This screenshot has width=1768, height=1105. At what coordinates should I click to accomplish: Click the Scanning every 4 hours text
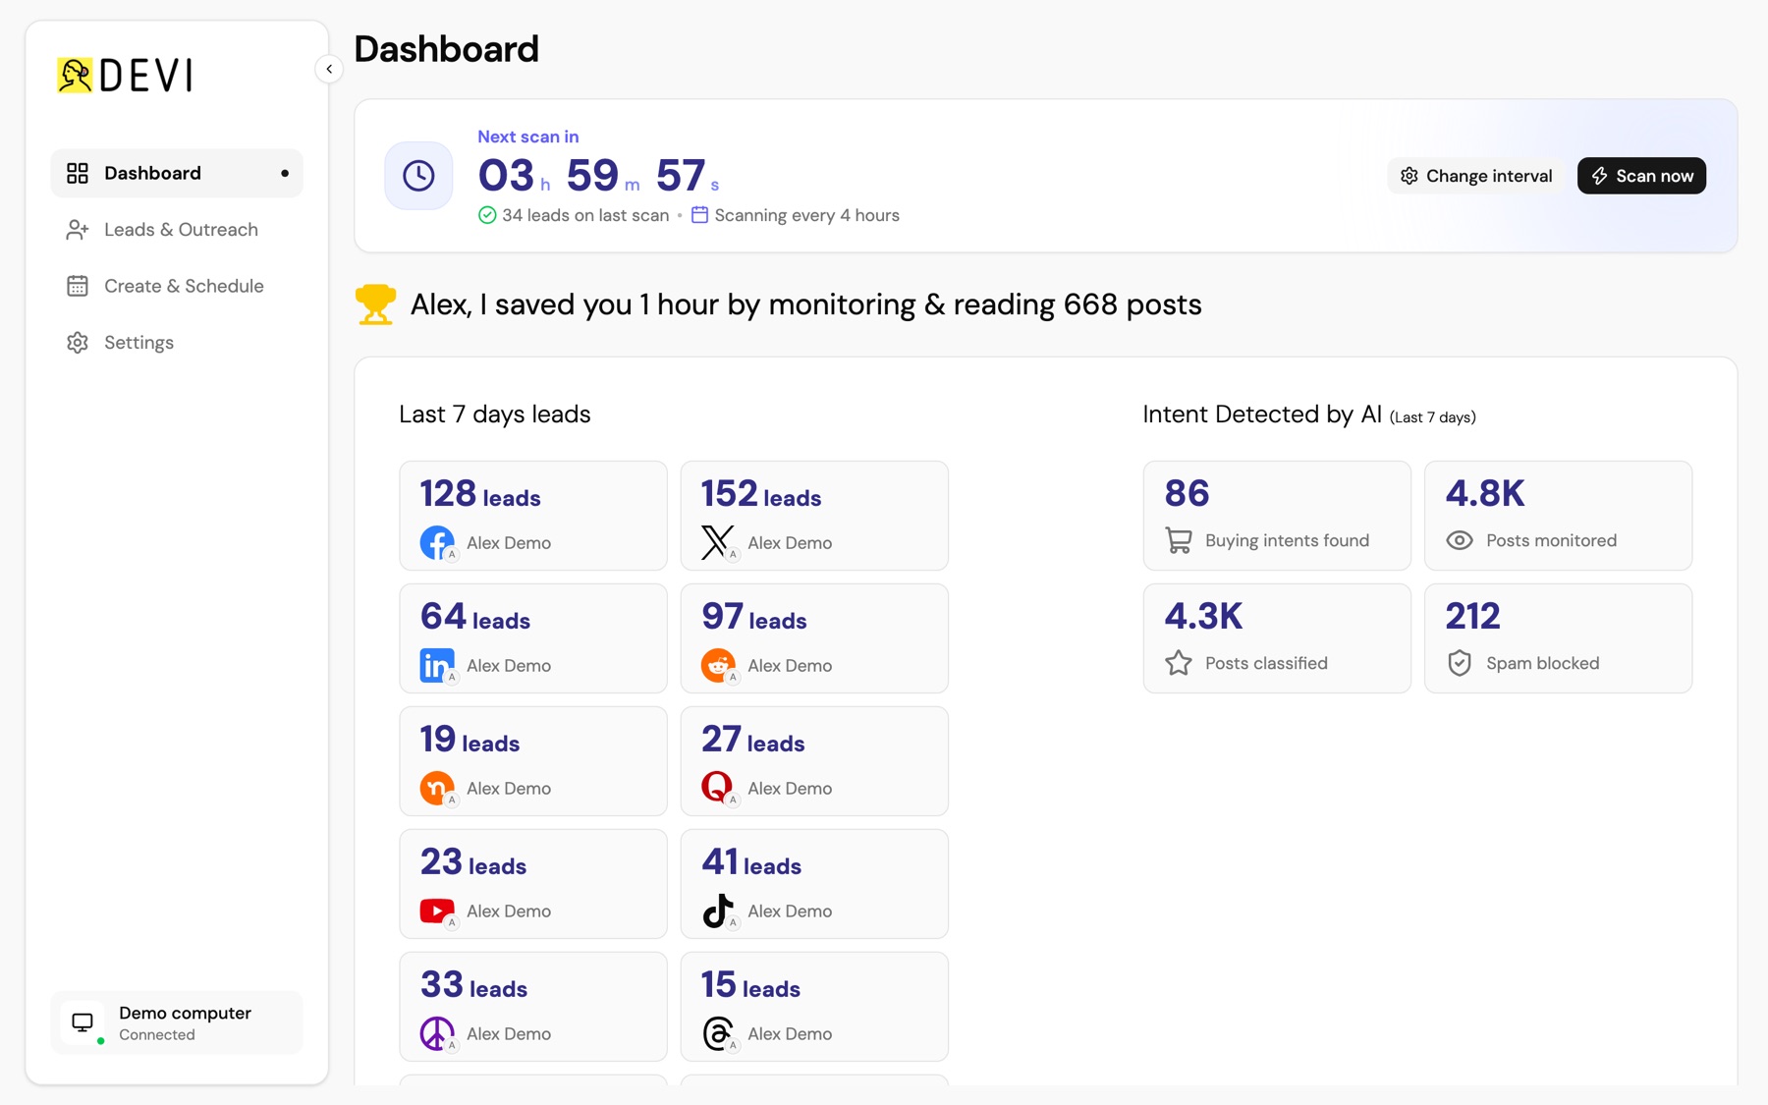coord(807,215)
